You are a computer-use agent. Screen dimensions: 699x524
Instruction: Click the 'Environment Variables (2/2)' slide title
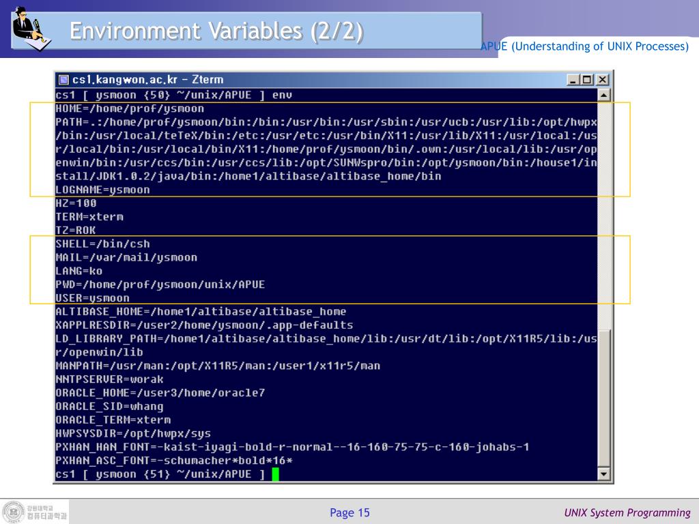tap(216, 31)
